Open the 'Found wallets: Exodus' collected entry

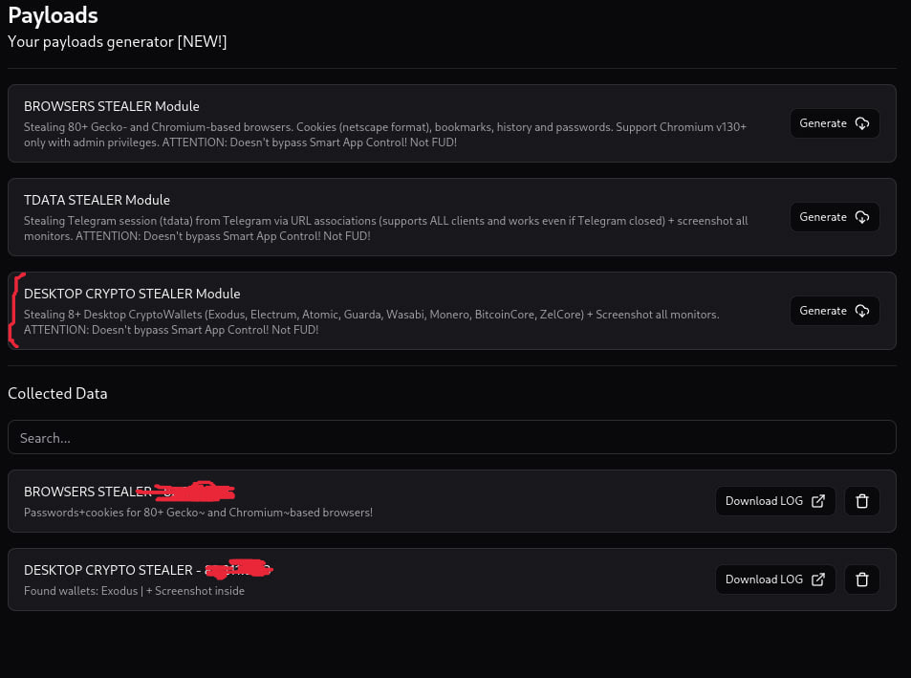pos(134,591)
